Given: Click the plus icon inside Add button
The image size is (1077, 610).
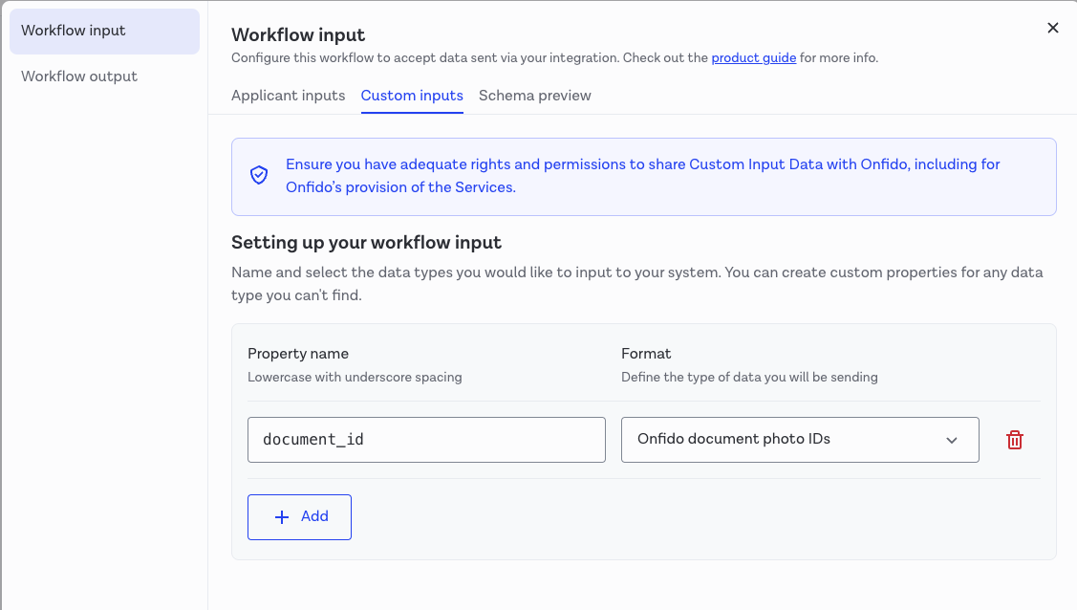Looking at the screenshot, I should click(280, 516).
